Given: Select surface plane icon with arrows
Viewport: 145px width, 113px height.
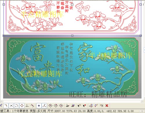Looking at the screenshot, I should click(73, 105).
